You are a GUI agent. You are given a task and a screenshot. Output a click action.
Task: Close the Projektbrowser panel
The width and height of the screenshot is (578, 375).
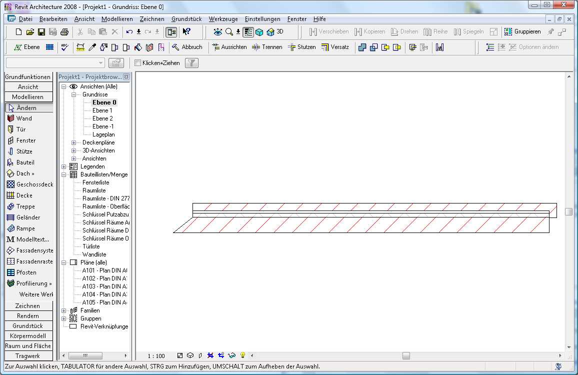(126, 76)
